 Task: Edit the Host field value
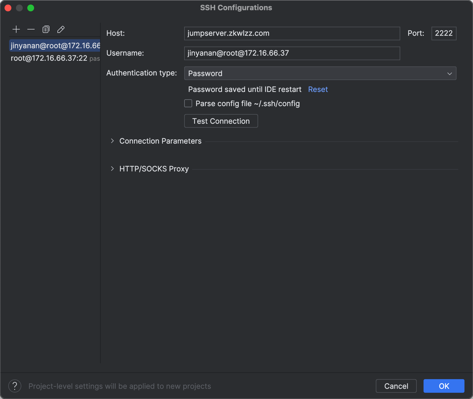[292, 33]
